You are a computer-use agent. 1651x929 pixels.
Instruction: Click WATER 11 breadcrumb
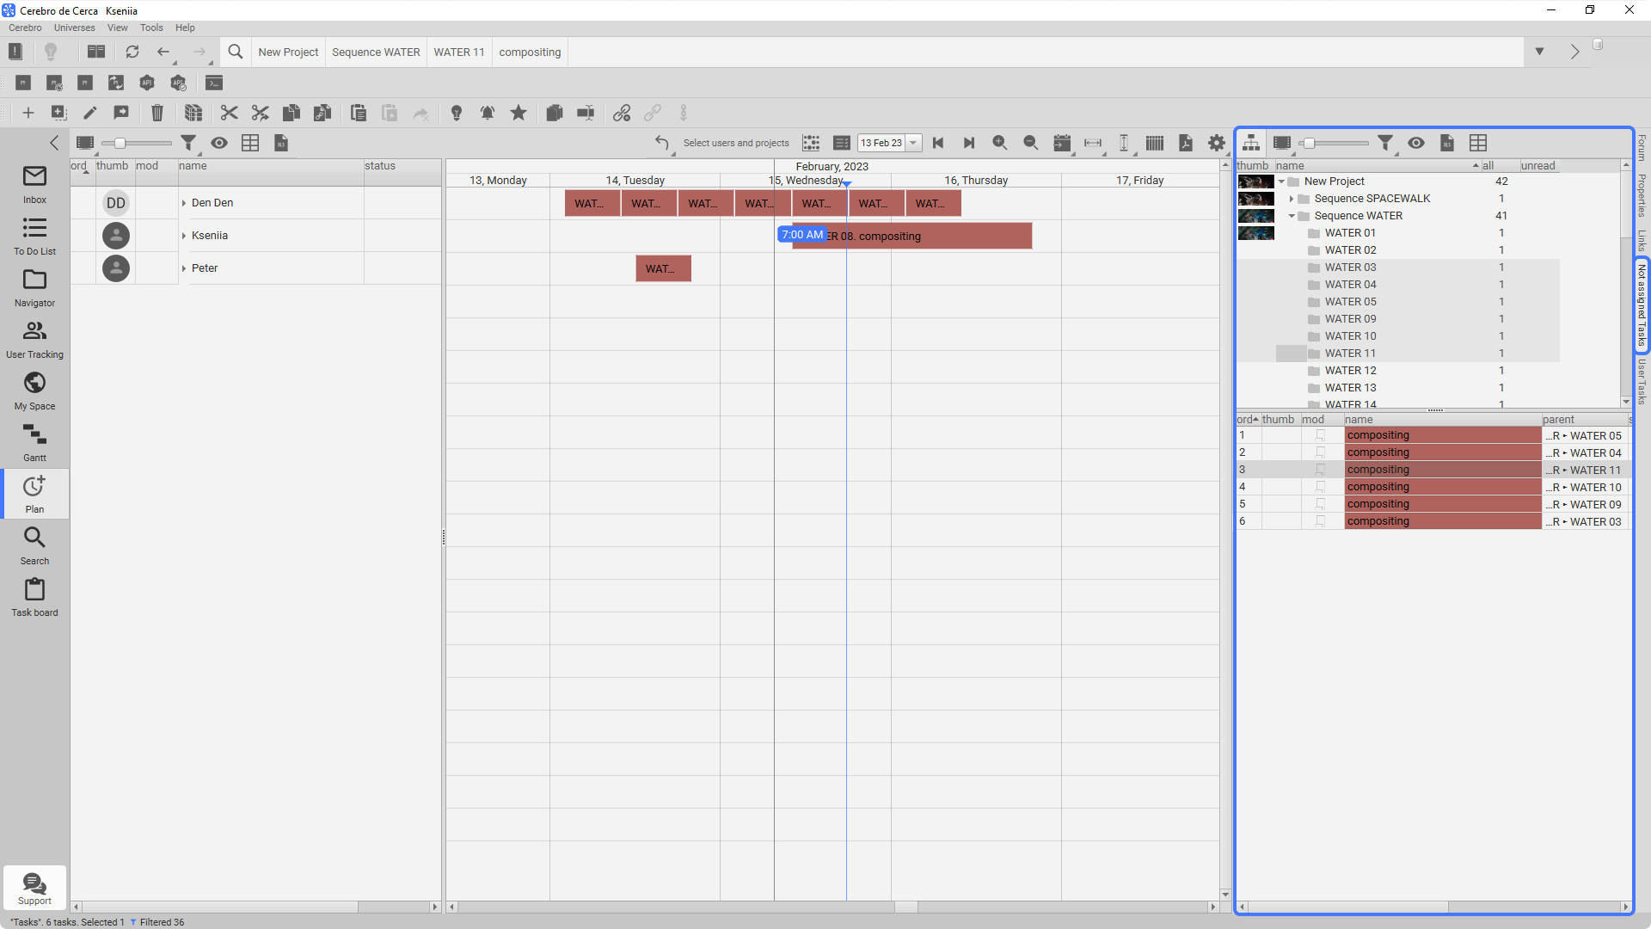(x=459, y=52)
